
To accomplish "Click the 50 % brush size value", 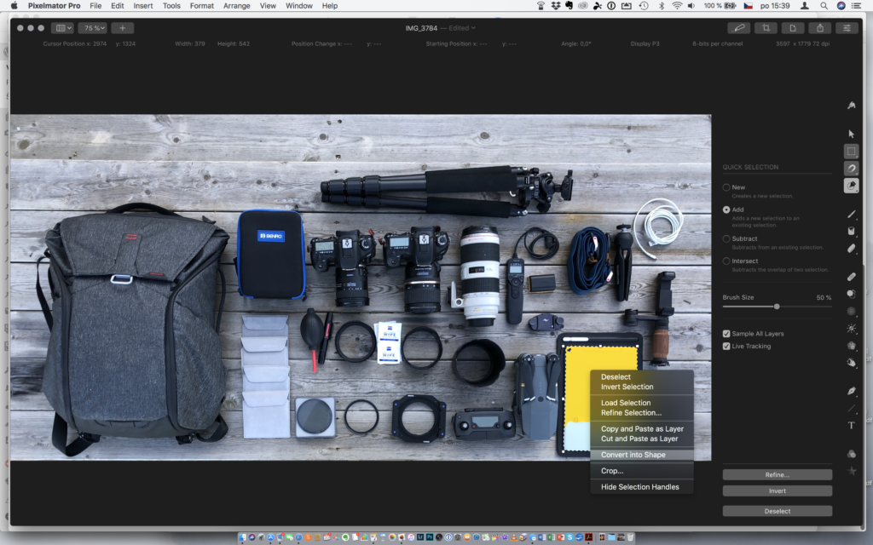I will click(824, 297).
